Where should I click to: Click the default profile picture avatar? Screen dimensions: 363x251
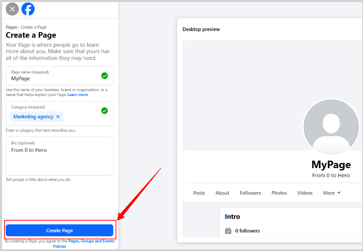331,126
